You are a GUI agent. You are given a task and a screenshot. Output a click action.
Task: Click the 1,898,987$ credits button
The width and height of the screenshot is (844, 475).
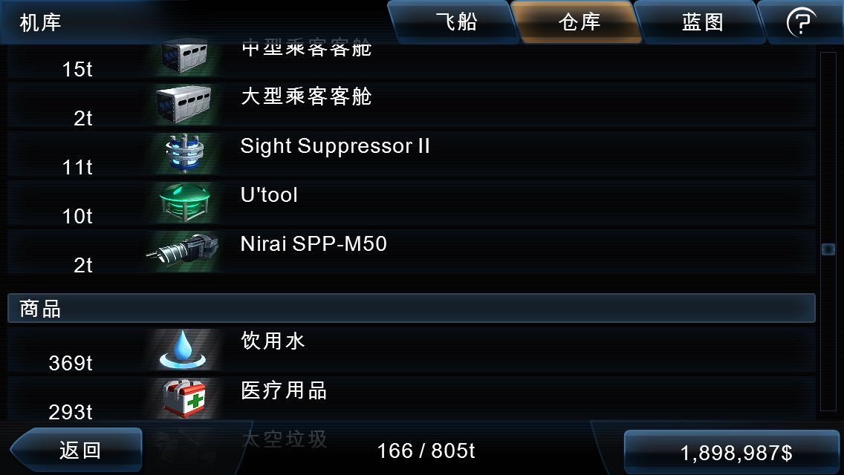734,453
